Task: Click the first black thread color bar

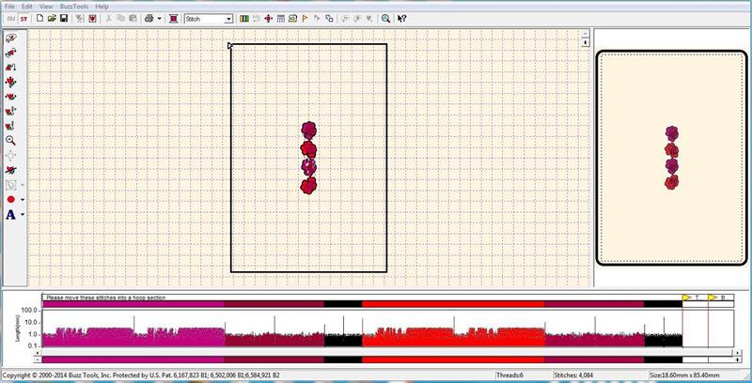Action: tap(343, 304)
